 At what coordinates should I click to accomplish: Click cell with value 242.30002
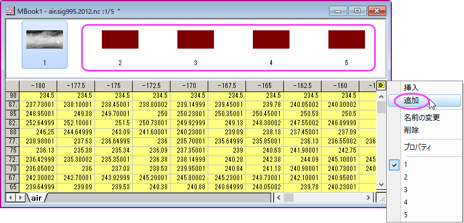pos(38,178)
